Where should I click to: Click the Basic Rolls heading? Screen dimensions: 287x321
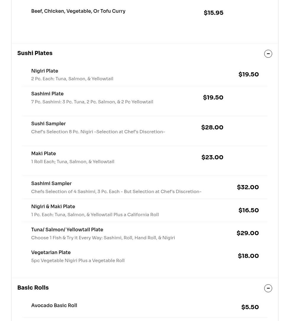coord(33,288)
